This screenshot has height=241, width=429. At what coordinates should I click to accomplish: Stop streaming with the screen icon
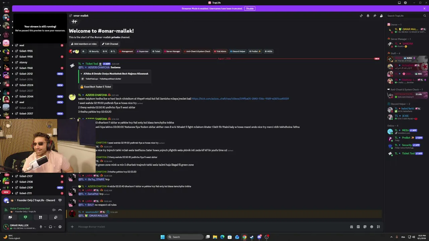point(60,200)
